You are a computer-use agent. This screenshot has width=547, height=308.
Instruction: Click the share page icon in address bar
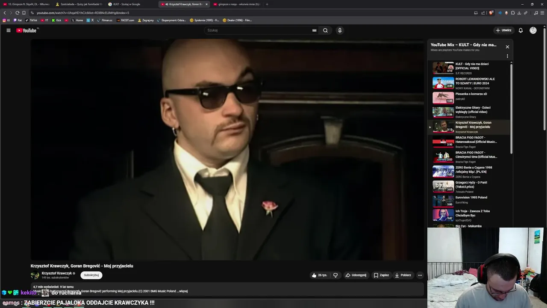pos(483,13)
